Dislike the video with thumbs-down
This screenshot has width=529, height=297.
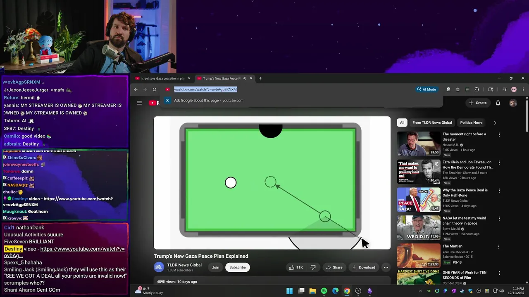click(313, 267)
